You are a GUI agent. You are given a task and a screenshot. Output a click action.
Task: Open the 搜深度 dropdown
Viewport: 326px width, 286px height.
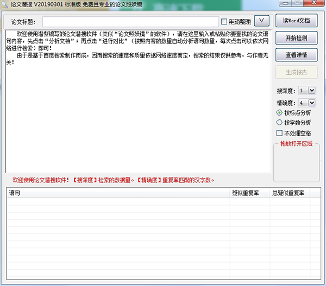pos(311,91)
